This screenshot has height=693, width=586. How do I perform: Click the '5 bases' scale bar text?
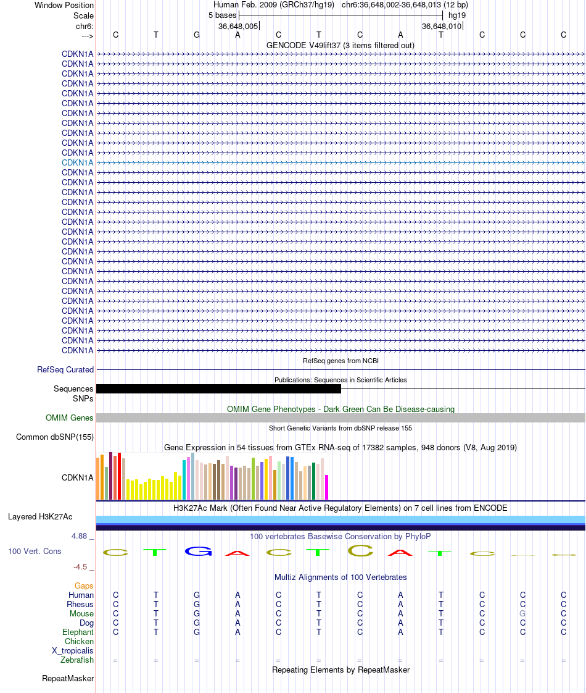pos(223,15)
